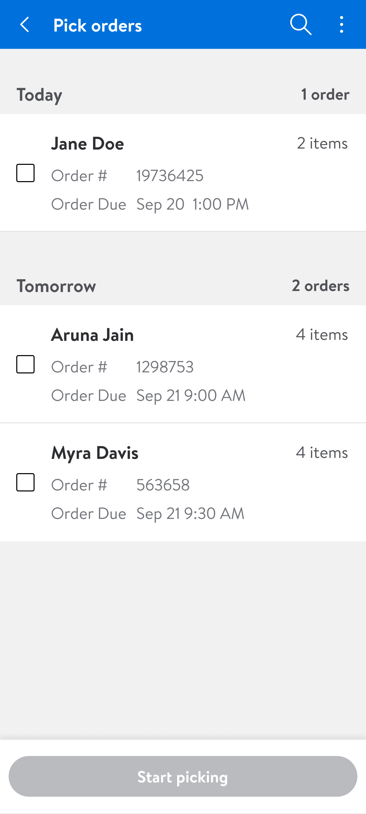Tick the Myra Davis order checkbox
The image size is (366, 814).
pyautogui.click(x=26, y=482)
